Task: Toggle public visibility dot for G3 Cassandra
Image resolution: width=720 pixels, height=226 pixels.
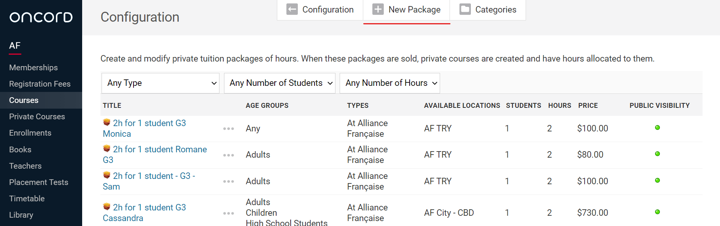Action: click(x=657, y=212)
